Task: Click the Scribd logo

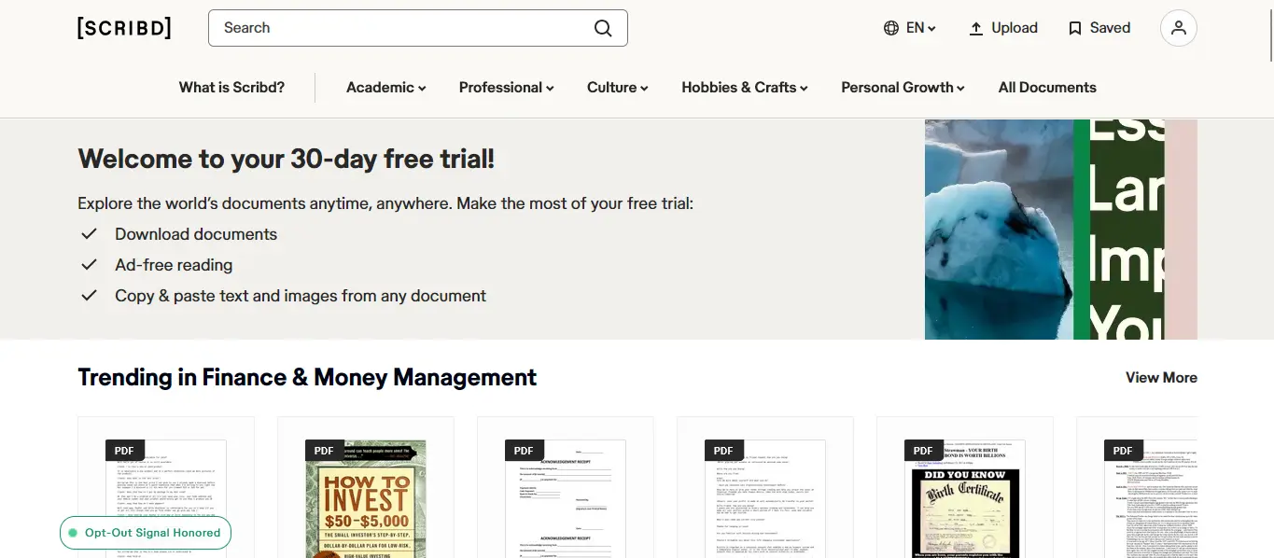Action: coord(124,28)
